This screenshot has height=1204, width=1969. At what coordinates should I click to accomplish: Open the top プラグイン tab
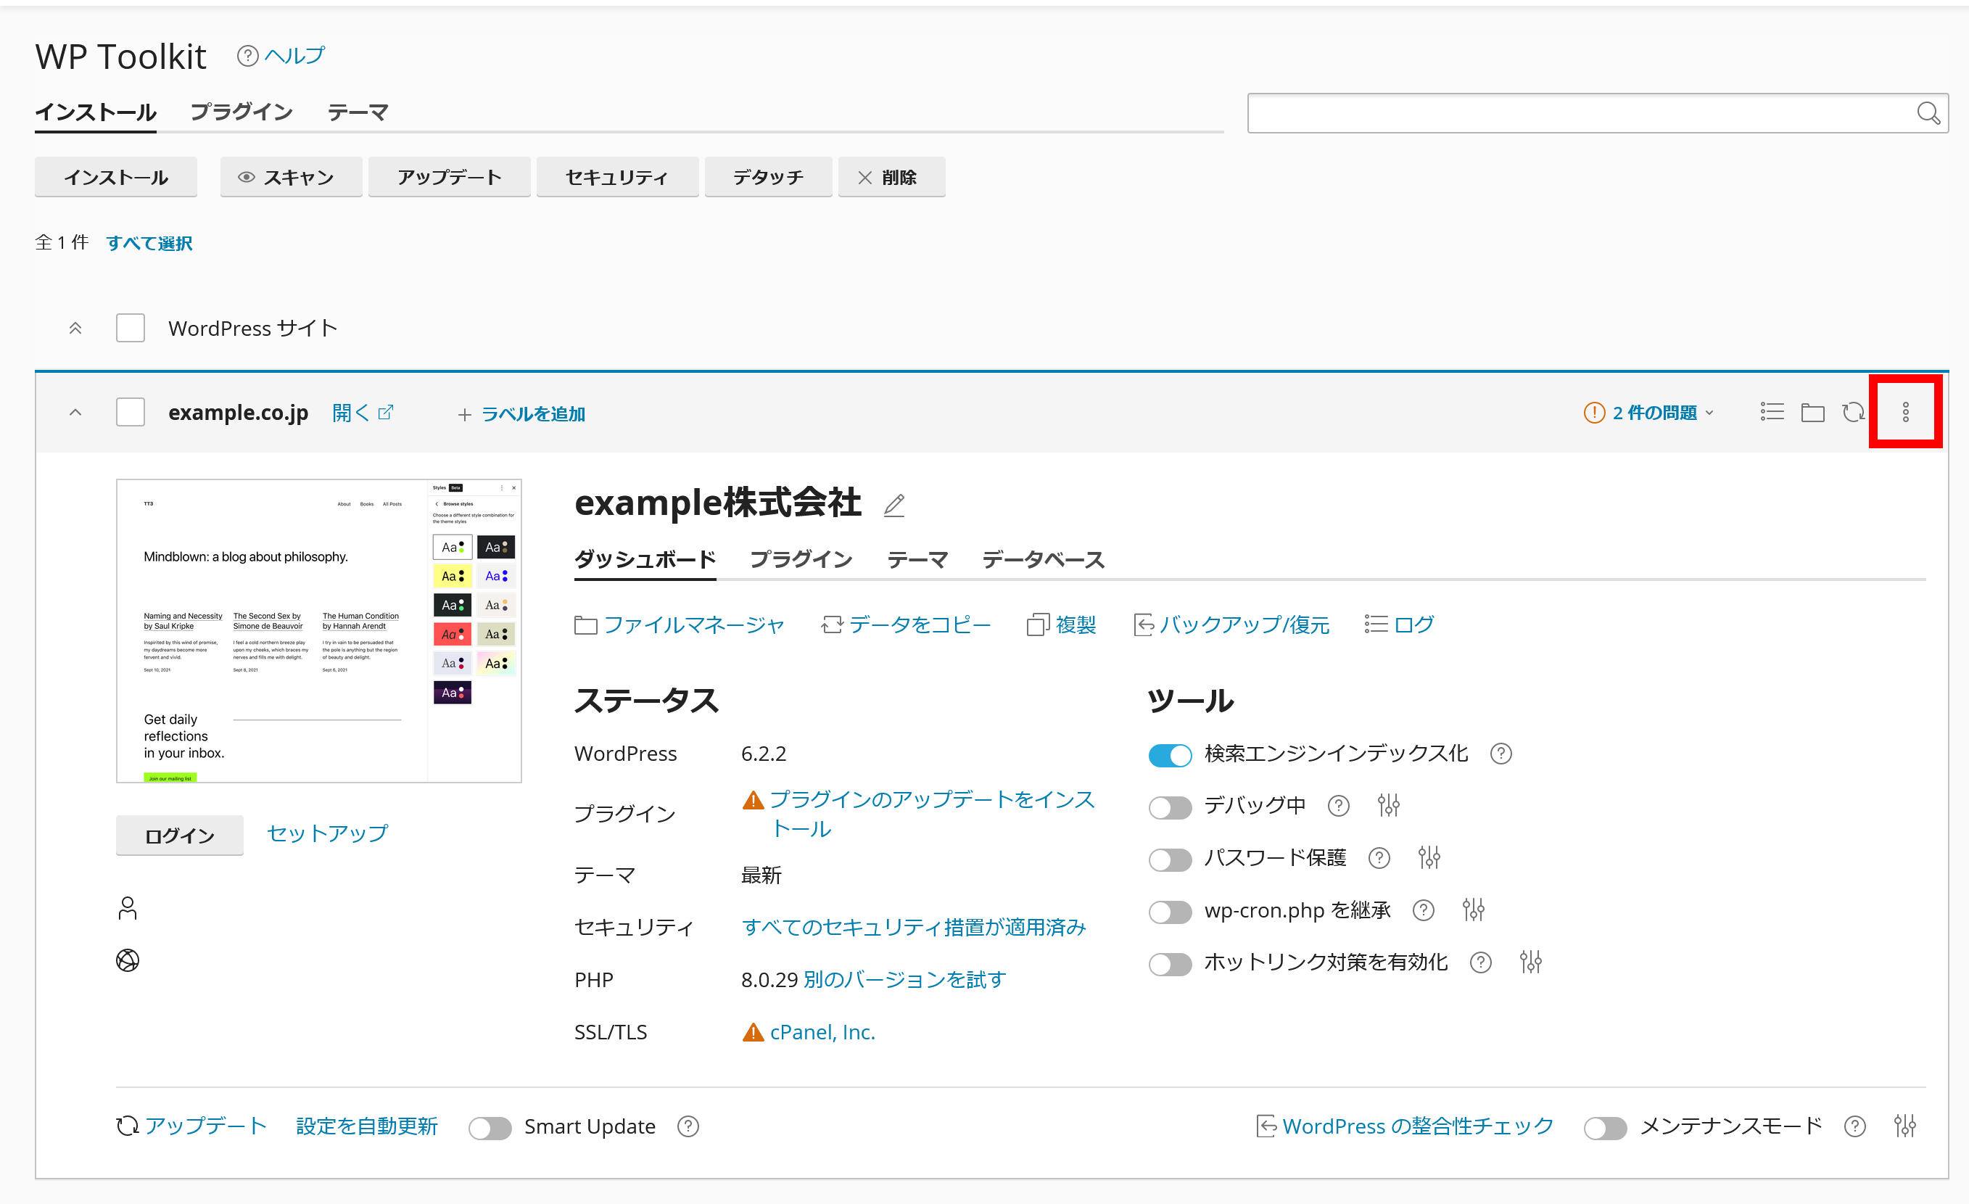click(x=241, y=112)
